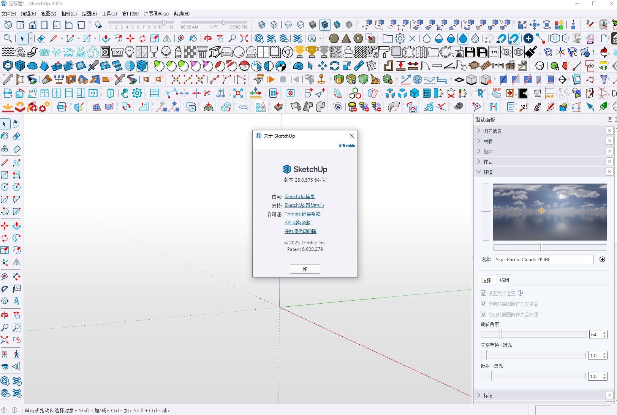
Task: Expand the 组件 panel
Action: click(x=540, y=151)
